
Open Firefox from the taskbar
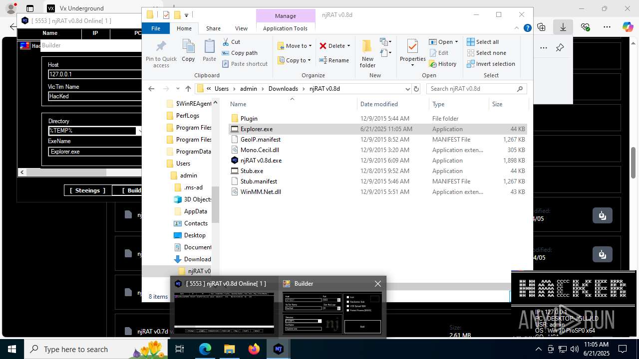click(254, 349)
